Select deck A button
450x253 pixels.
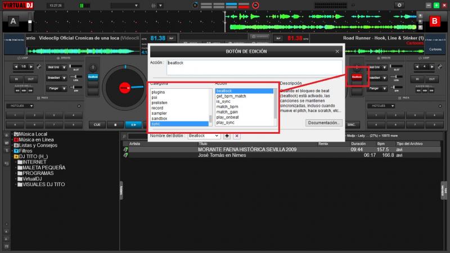(x=13, y=21)
